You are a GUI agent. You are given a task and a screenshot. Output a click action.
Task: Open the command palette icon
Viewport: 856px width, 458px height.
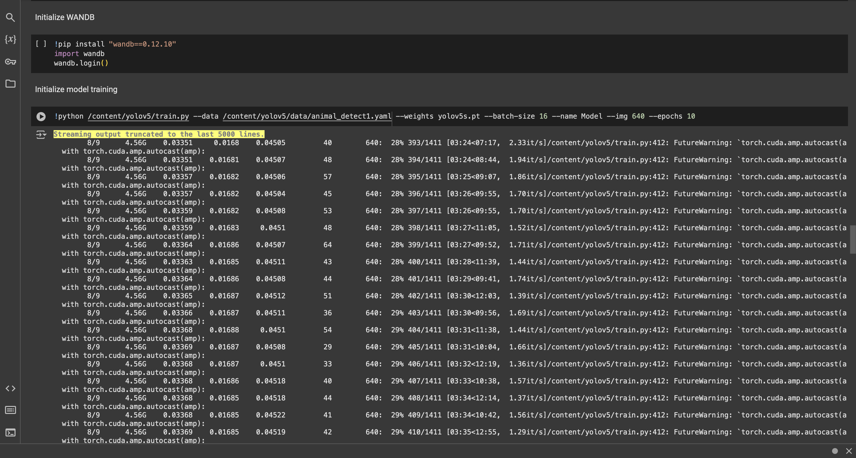pos(10,410)
